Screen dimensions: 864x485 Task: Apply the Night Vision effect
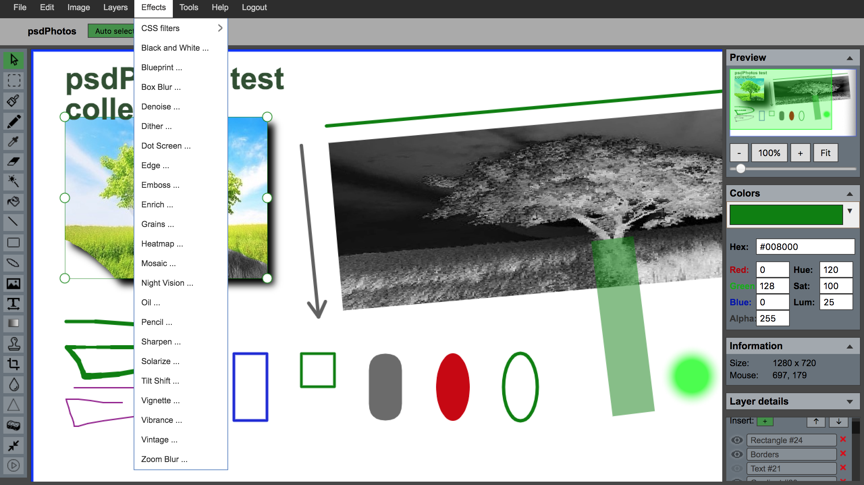coord(167,283)
